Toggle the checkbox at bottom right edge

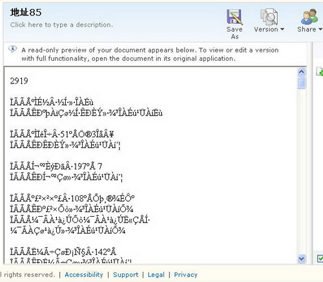click(x=320, y=258)
